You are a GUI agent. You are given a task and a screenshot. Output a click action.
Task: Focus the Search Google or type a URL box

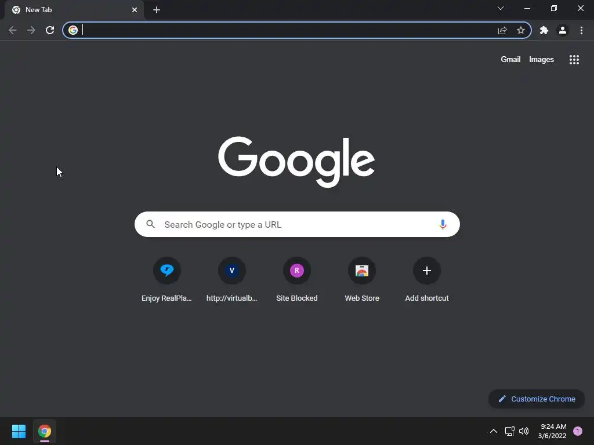tap(297, 224)
